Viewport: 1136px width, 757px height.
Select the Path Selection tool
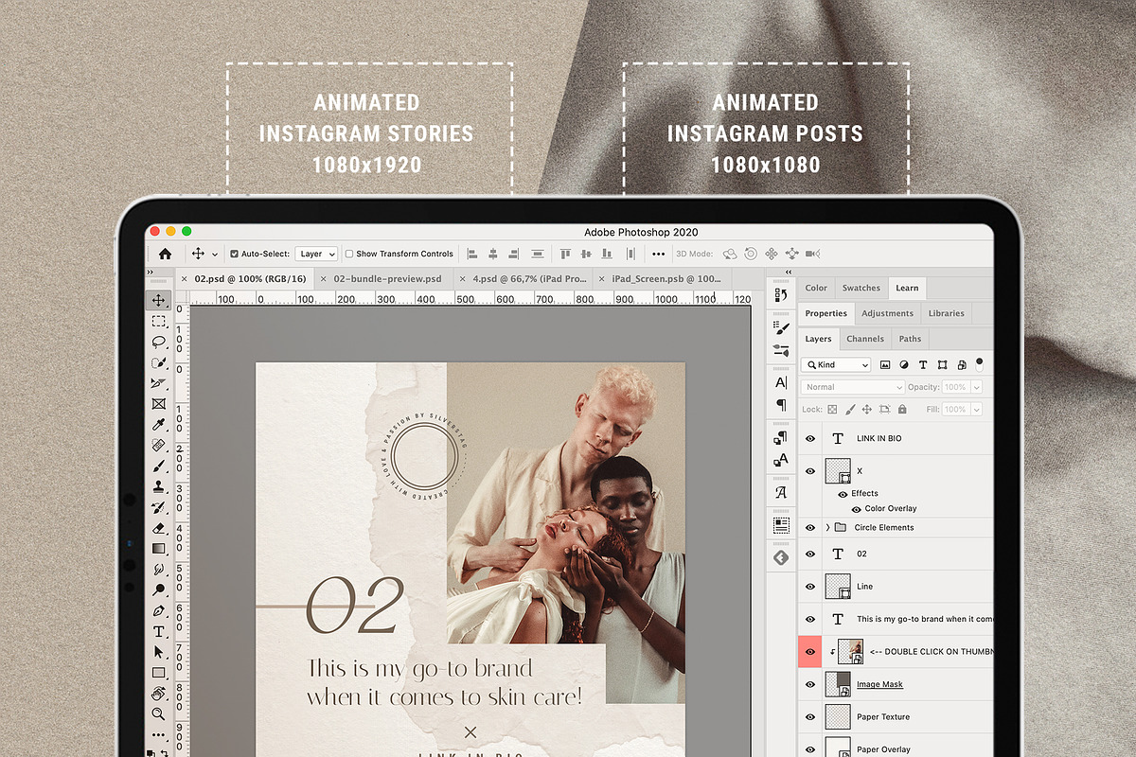pyautogui.click(x=158, y=653)
